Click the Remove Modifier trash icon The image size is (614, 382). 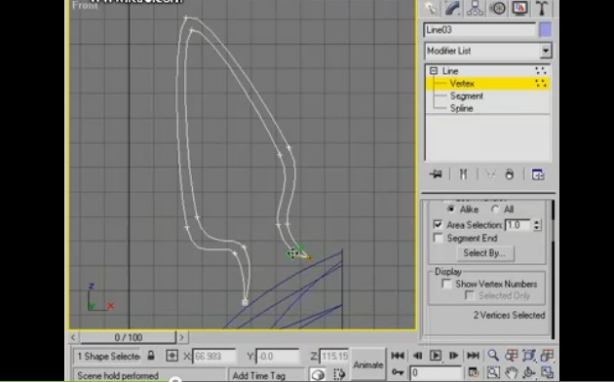tap(510, 174)
